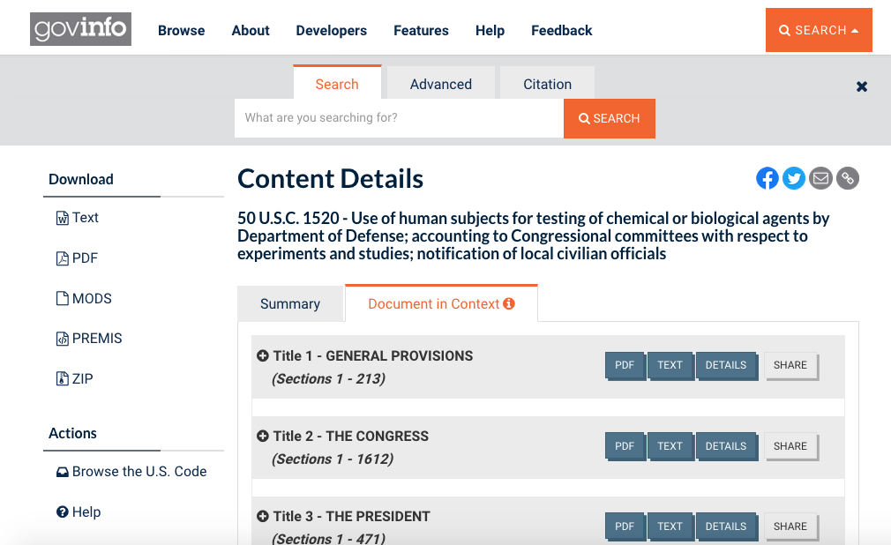Viewport: 891px width, 545px height.
Task: Open info icon on Document in Context tab
Action: [x=509, y=303]
